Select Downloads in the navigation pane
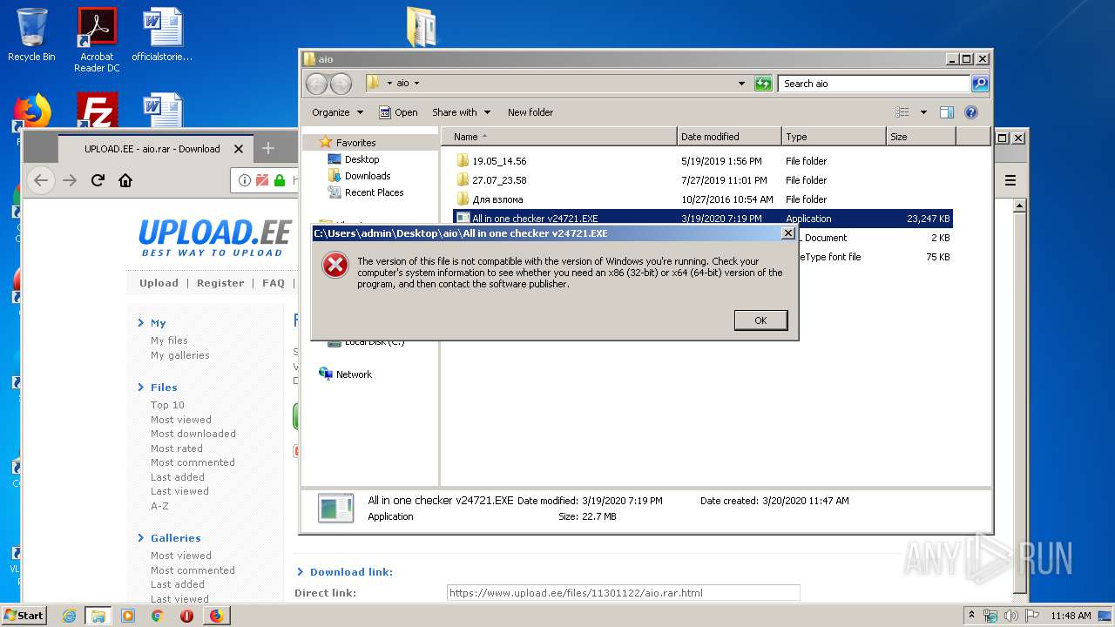Screen dimensions: 1115x627 click(x=368, y=176)
